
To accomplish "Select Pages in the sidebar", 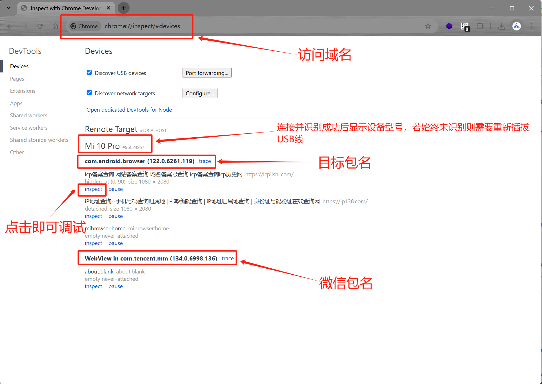I will [x=17, y=79].
